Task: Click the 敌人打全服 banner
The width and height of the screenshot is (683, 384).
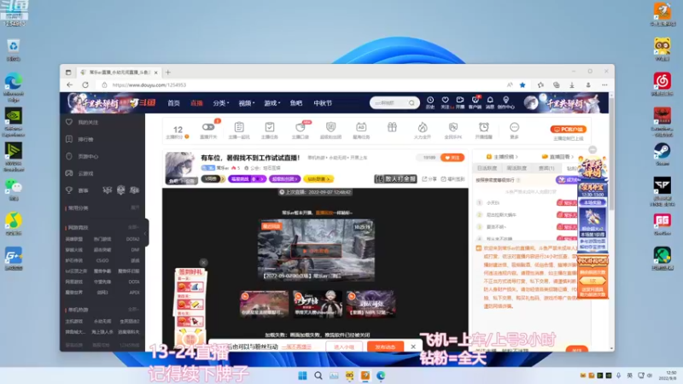Action: point(395,178)
